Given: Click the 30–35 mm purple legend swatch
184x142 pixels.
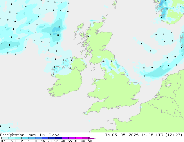Looking at the screenshot, I should (x=65, y=138).
